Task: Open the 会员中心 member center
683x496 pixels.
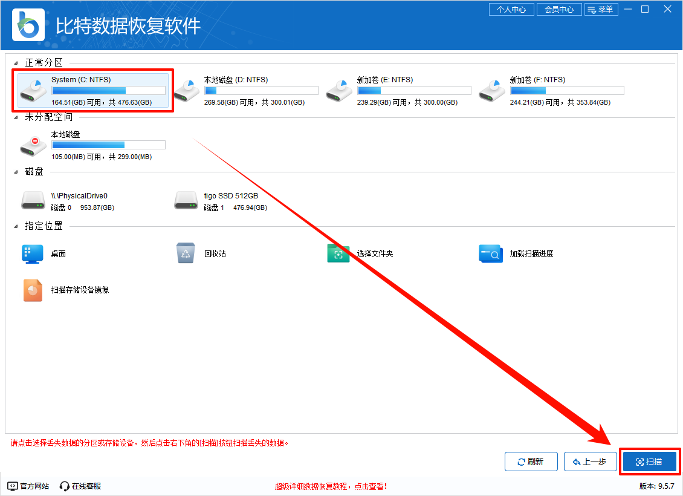Action: 558,9
